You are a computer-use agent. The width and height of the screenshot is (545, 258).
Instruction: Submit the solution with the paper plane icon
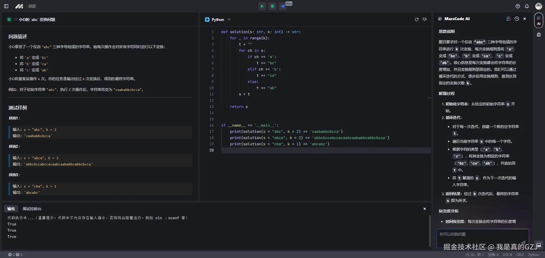283,6
